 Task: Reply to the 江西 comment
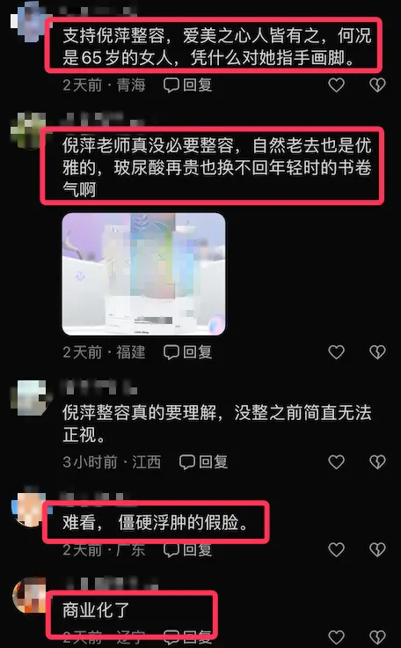point(204,461)
